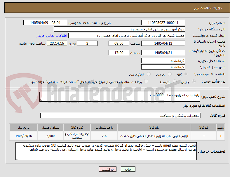Click the announcement date field 1405/04/09 - 08:04
The height and width of the screenshot is (177, 230).
tap(45, 23)
